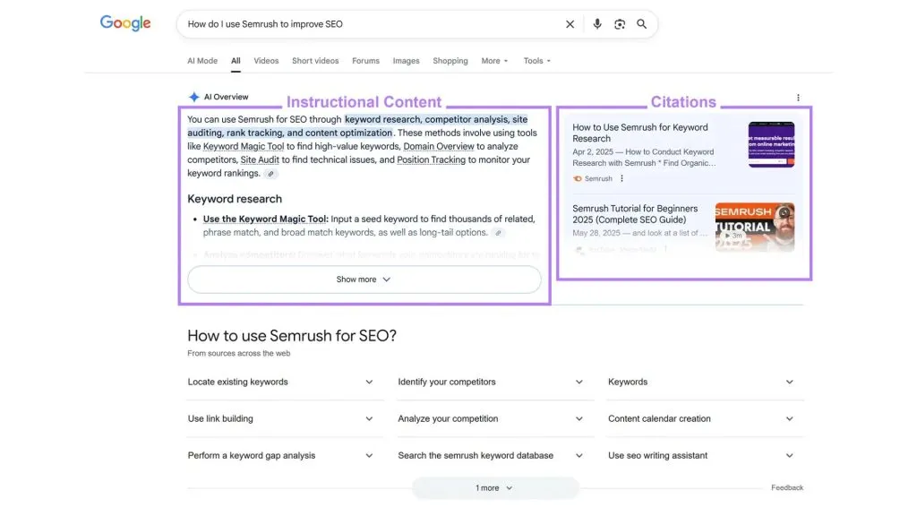
Task: Clear the search query with X icon
Action: (x=570, y=24)
